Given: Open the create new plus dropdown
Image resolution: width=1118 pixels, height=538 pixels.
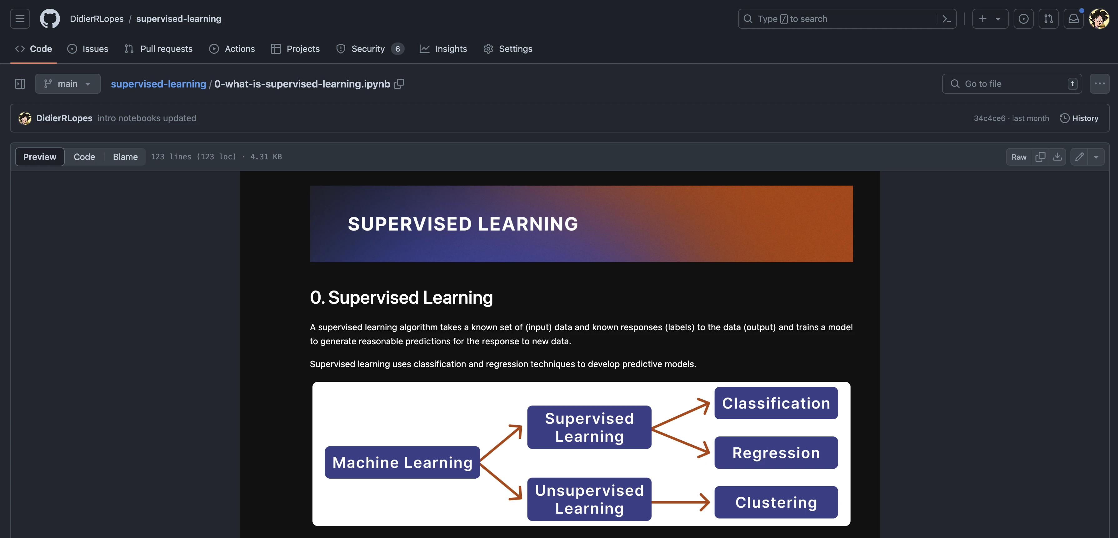Looking at the screenshot, I should (990, 19).
